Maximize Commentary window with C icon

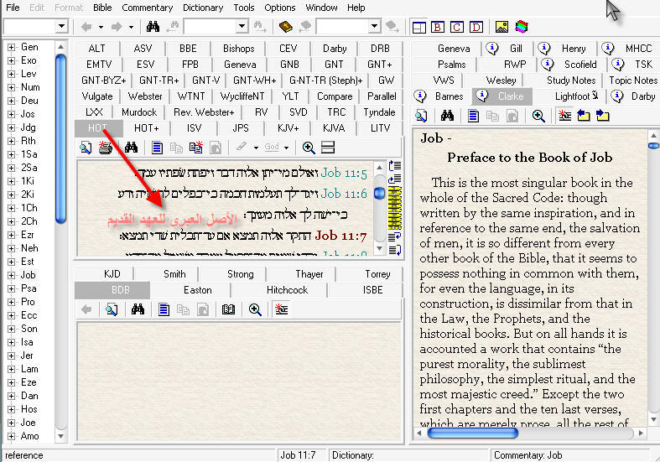(x=457, y=28)
